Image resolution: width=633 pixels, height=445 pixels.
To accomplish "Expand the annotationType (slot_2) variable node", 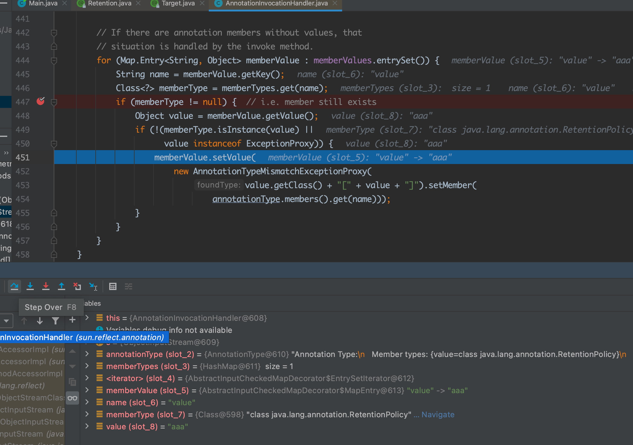I will pyautogui.click(x=87, y=354).
